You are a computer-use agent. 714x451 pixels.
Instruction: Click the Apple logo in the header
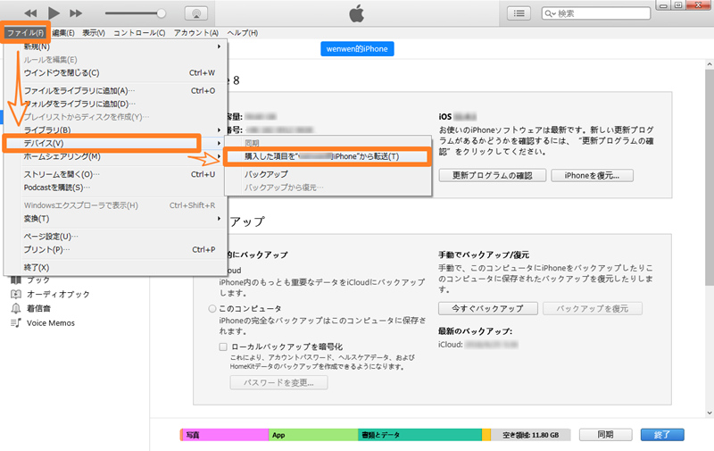point(356,13)
